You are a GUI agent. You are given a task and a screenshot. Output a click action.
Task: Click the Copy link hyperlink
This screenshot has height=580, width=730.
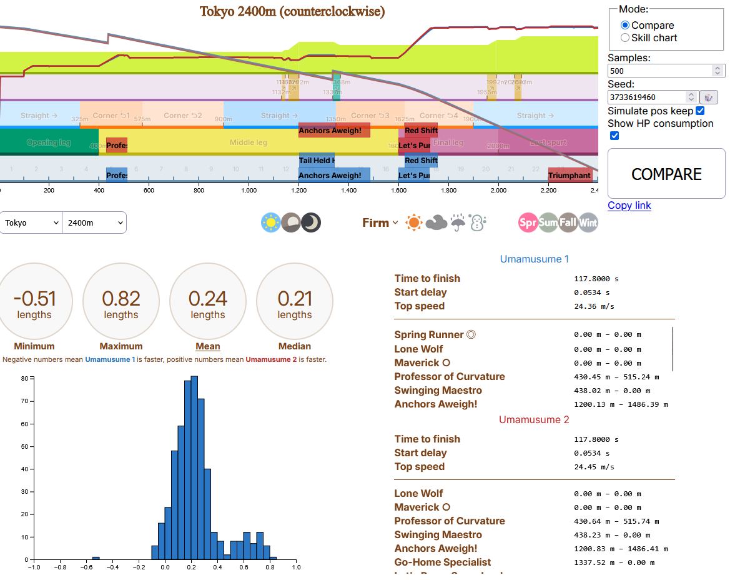629,206
